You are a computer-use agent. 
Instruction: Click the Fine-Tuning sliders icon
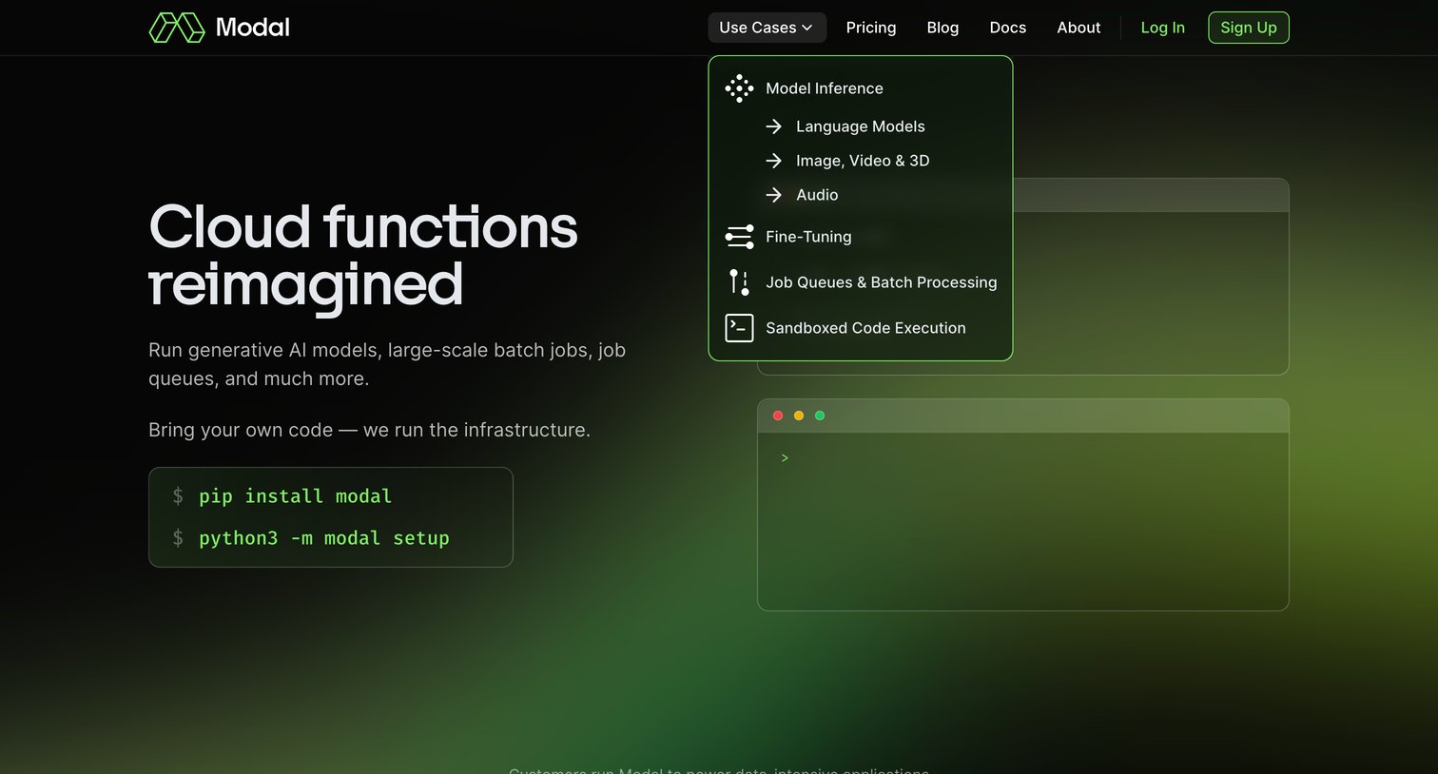pyautogui.click(x=739, y=237)
